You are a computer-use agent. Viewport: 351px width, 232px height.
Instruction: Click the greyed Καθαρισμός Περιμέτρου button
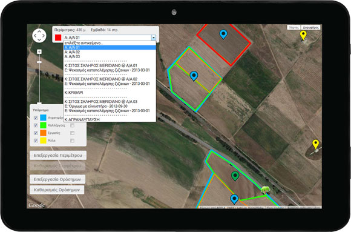coord(57,166)
